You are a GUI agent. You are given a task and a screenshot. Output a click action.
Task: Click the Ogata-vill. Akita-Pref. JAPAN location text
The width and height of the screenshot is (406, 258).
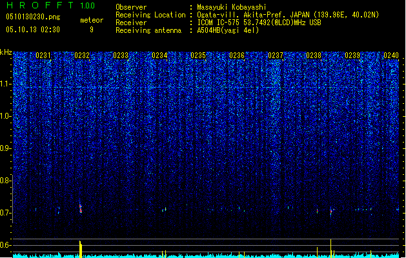click(x=288, y=15)
